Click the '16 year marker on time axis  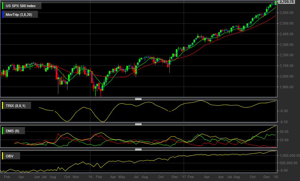(90, 177)
